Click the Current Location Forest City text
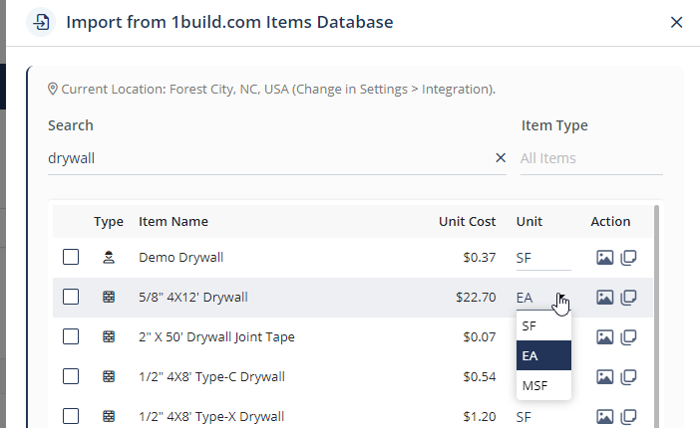Screen dimensions: 700x428 point(278,90)
